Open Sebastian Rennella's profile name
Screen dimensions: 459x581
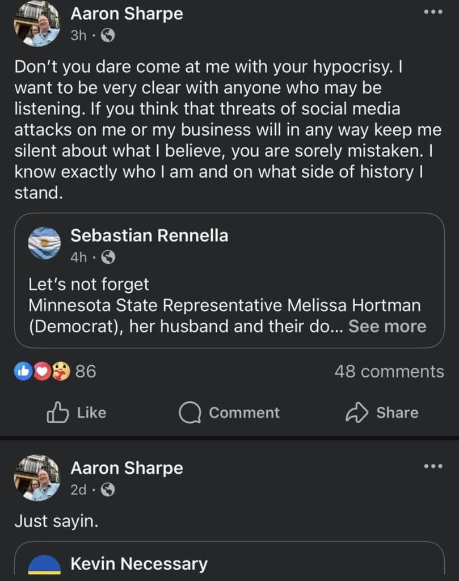[149, 235]
